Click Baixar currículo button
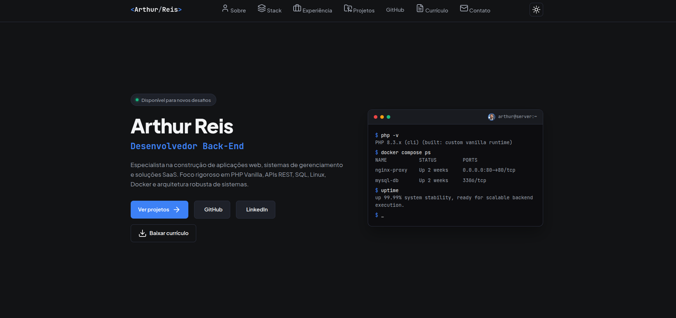 coord(163,233)
